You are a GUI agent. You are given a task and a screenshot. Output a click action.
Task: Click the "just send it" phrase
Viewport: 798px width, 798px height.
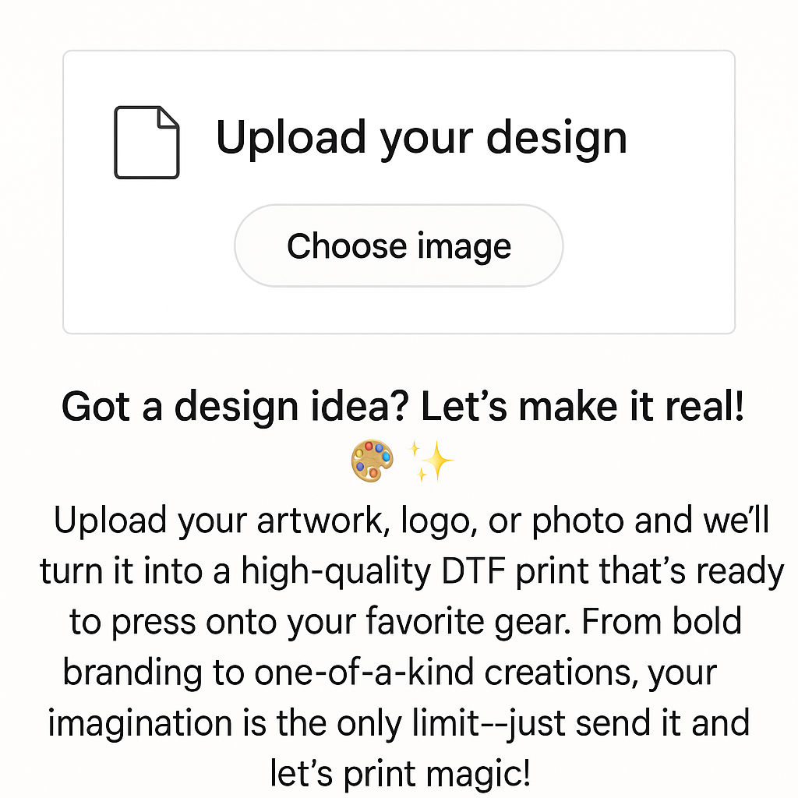595,723
